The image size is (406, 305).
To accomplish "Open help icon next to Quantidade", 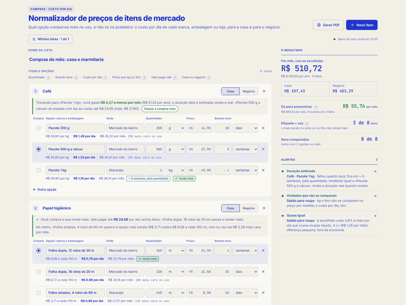I will click(48, 78).
